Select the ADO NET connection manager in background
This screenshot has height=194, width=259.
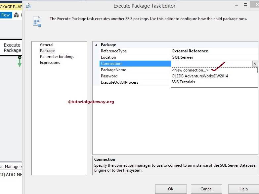(x=11, y=175)
